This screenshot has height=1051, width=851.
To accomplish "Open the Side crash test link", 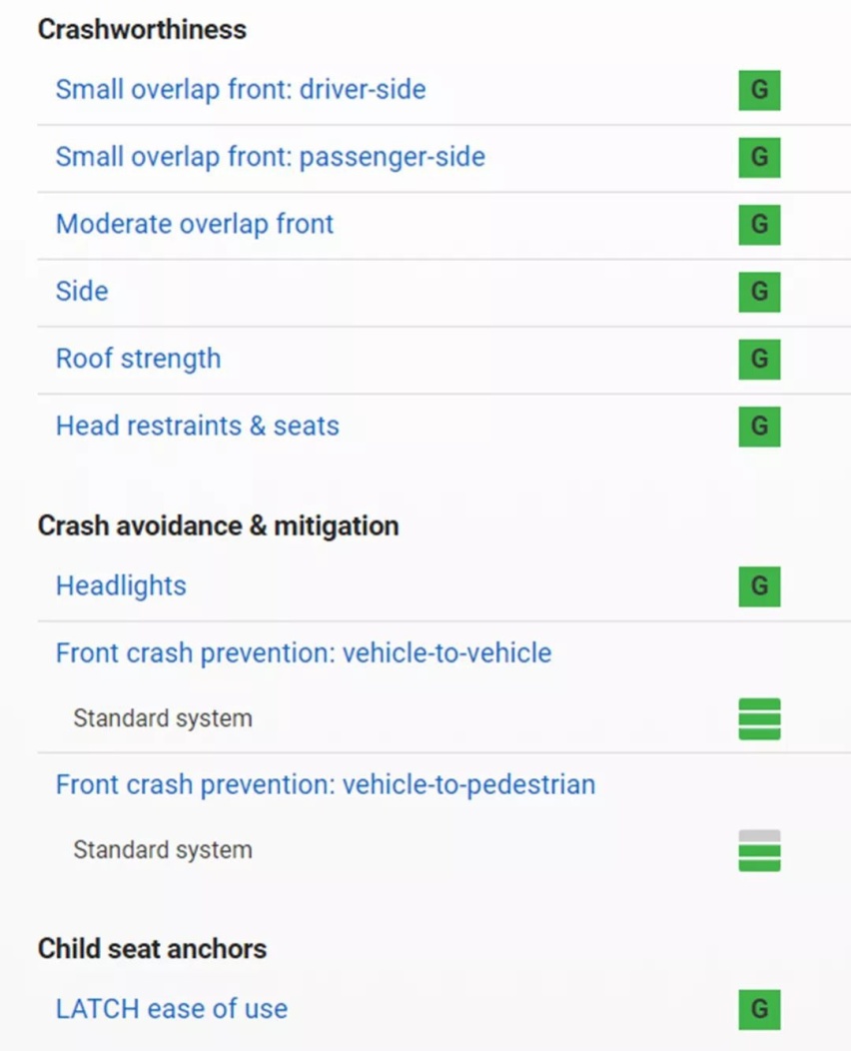I will coord(82,292).
